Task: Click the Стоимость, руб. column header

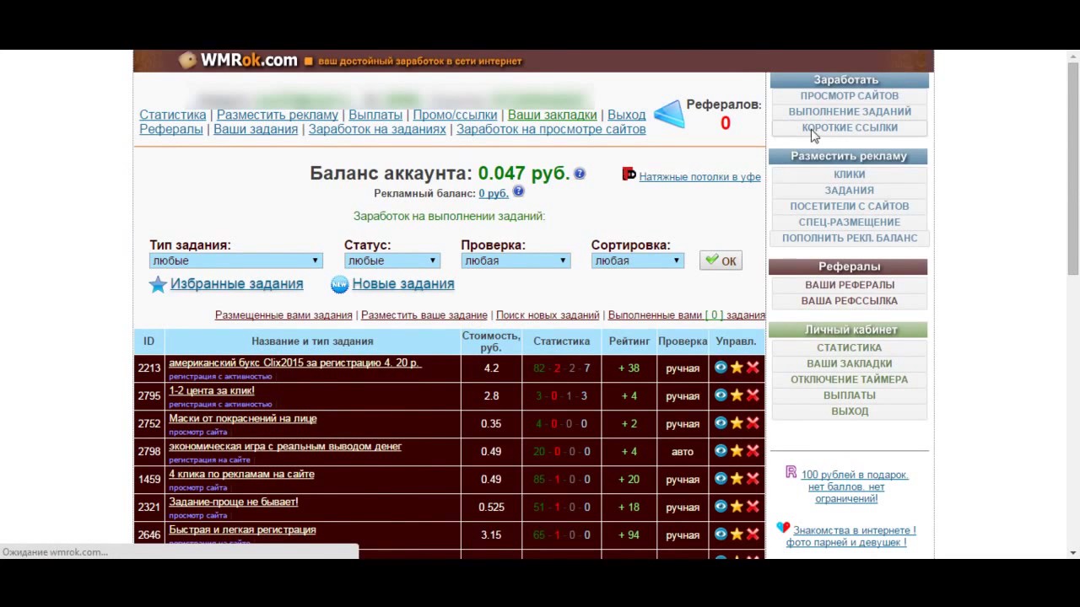Action: 491,341
